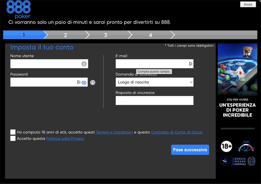261x184 pixels.
Task: Click the 18+ age restriction badge
Action: click(226, 146)
